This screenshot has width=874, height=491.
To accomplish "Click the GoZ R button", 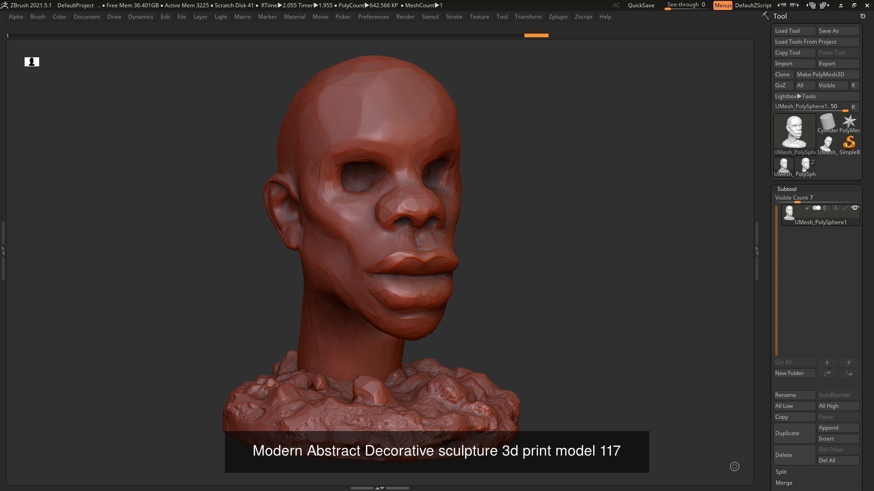I will coord(854,85).
